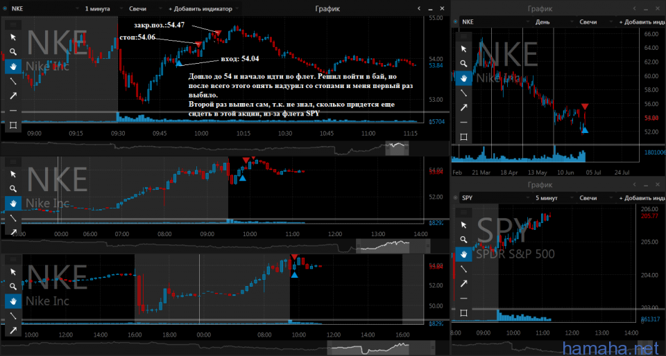Image resolution: width=666 pixels, height=356 pixels.
Task: Select pointer tool in bottom-left NKE chart
Action: (x=13, y=272)
